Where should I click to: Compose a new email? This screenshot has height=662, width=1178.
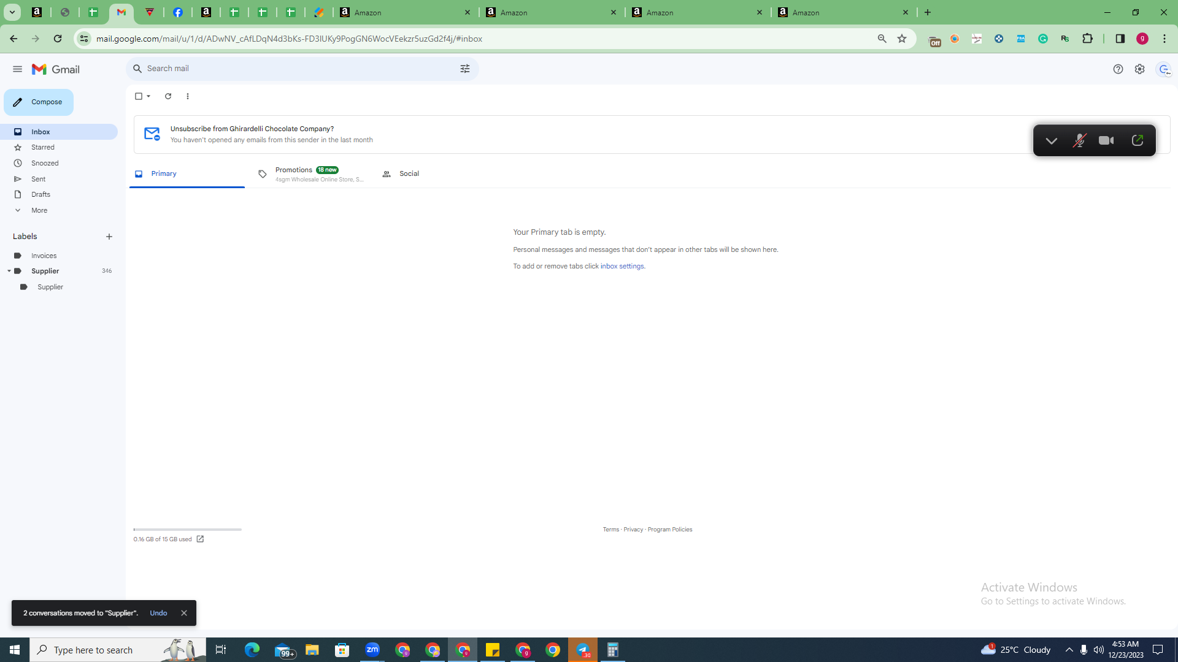click(x=39, y=102)
